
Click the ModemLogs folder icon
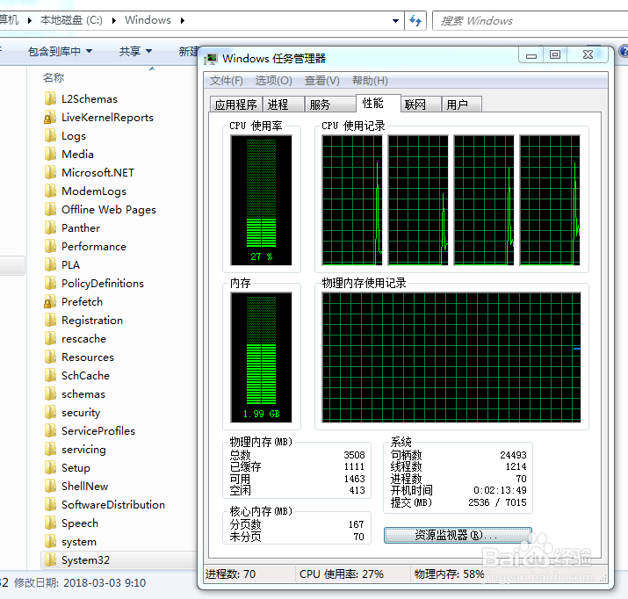pyautogui.click(x=50, y=191)
